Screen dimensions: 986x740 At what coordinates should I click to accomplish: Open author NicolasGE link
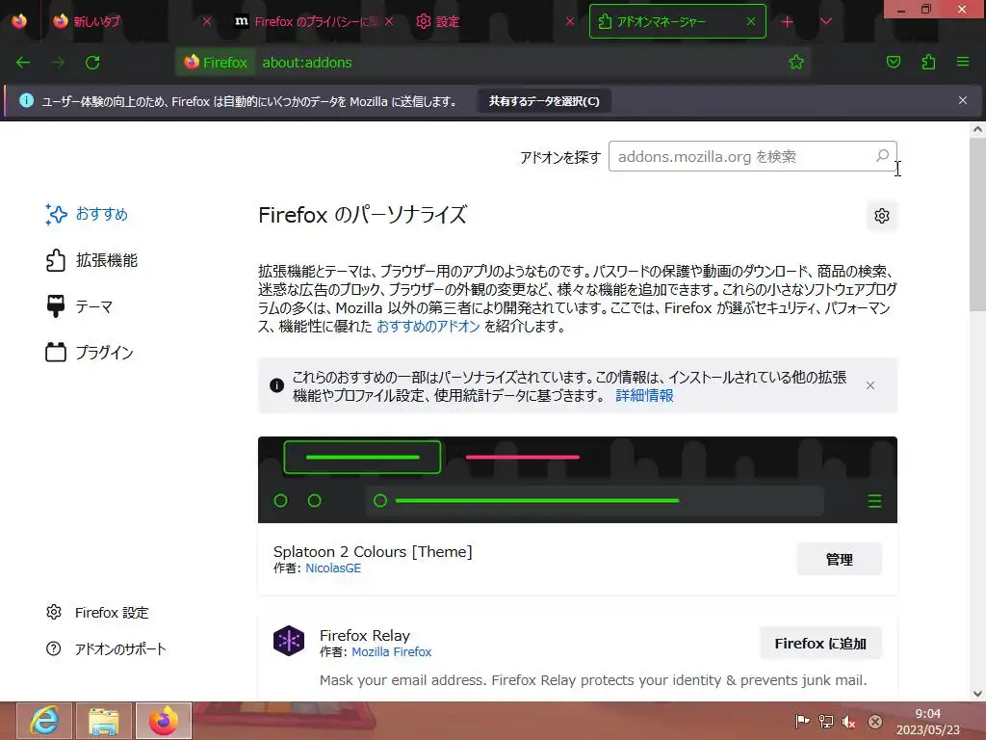(333, 568)
